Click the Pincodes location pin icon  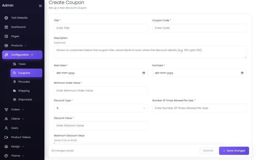(x=14, y=82)
